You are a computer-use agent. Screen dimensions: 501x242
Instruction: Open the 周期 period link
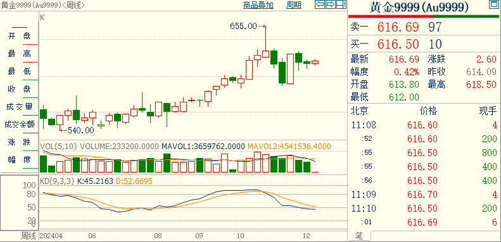click(x=294, y=5)
